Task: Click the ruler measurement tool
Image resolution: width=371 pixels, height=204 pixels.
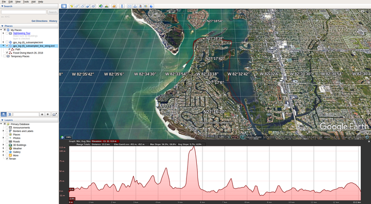Action: (122, 6)
